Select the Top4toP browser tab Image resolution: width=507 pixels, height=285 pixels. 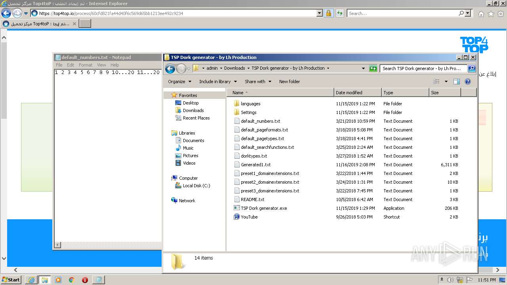click(x=40, y=24)
